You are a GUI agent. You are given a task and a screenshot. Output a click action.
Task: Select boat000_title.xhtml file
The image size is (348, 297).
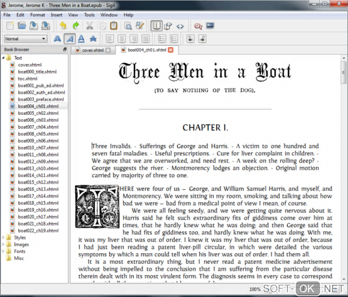click(x=37, y=72)
